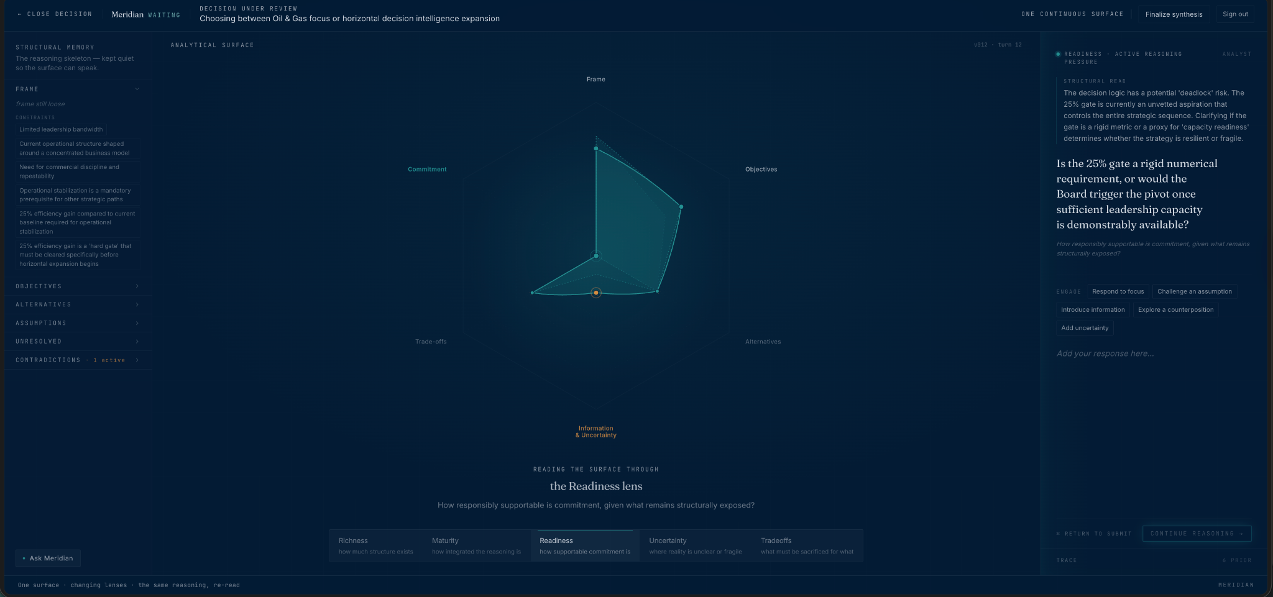Image resolution: width=1273 pixels, height=597 pixels.
Task: Click the readiness status dot icon
Action: [1058, 54]
